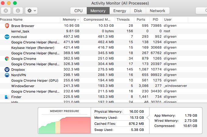Sort by the PID column header
Viewport: 207px width, 137px height.
(x=155, y=19)
